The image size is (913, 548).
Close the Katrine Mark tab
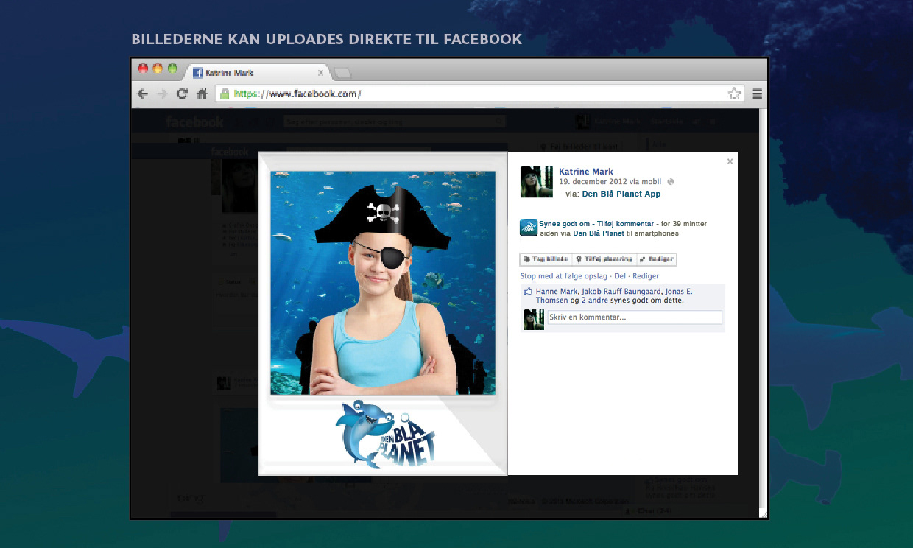(x=320, y=73)
